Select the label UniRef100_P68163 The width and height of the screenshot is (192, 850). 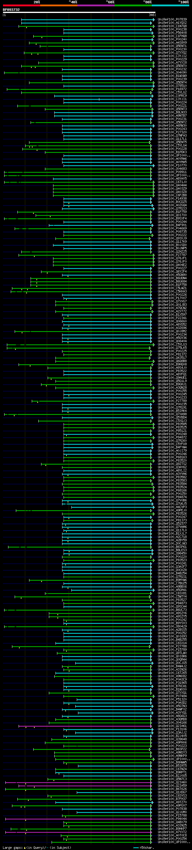coord(172,457)
